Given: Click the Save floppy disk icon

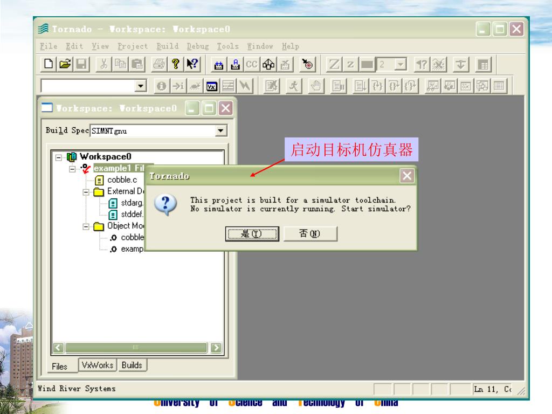Looking at the screenshot, I should pos(81,64).
